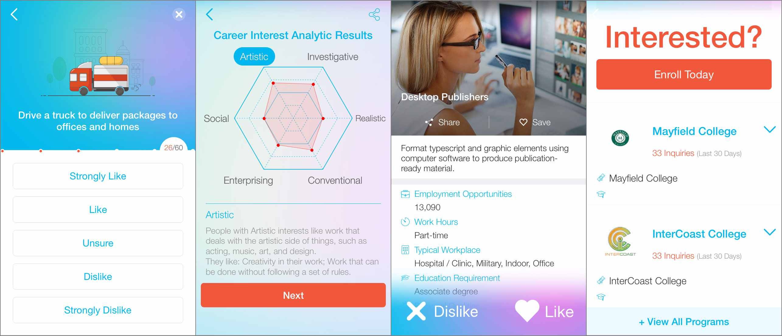Click the Save/heart icon on career card
Screen dimensions: 782x336
(524, 121)
